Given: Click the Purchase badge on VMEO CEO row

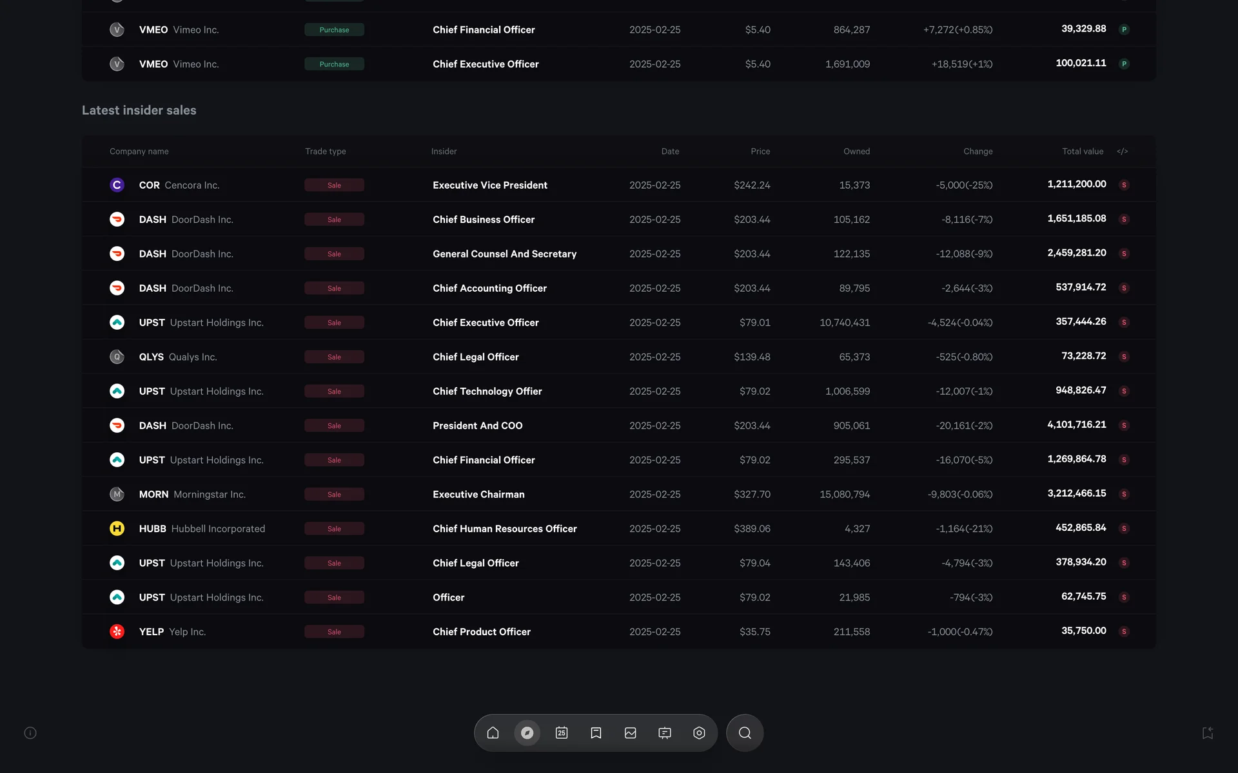Looking at the screenshot, I should point(334,64).
